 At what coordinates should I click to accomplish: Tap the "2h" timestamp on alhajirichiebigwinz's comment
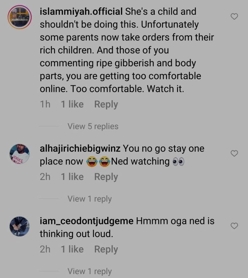pyautogui.click(x=45, y=177)
